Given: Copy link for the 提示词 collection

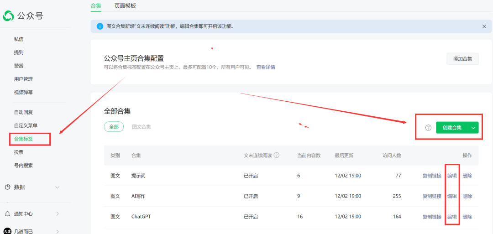Looking at the screenshot, I should [432, 176].
